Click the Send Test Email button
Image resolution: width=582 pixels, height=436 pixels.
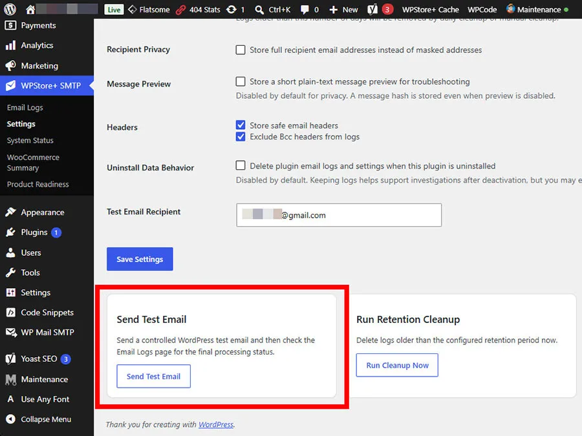click(x=153, y=377)
